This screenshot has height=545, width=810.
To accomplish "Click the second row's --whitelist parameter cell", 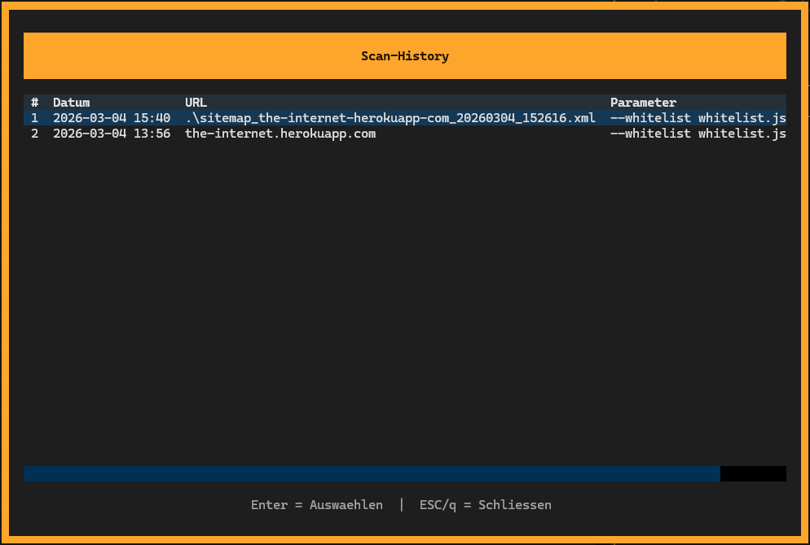I will tap(698, 134).
